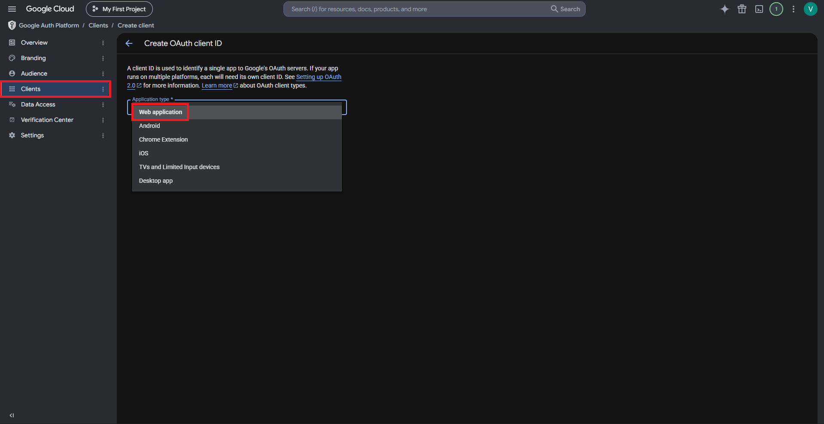Activate Cloud Shell terminal icon
Viewport: 824px width, 424px height.
759,9
